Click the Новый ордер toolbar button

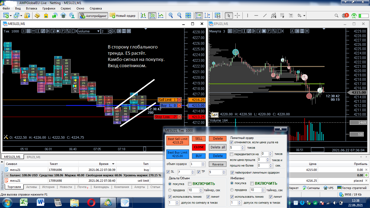(x=123, y=16)
